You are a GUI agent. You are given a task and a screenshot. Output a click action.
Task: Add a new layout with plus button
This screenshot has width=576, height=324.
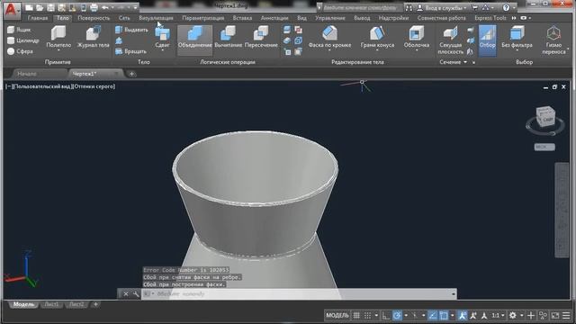click(95, 304)
